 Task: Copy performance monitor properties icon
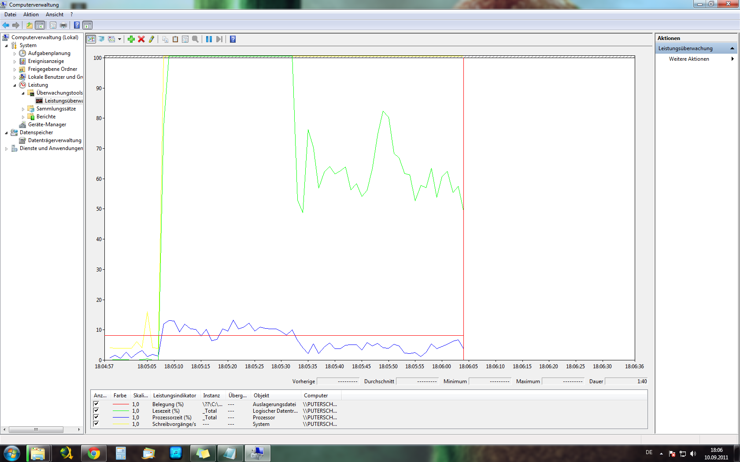coord(165,39)
